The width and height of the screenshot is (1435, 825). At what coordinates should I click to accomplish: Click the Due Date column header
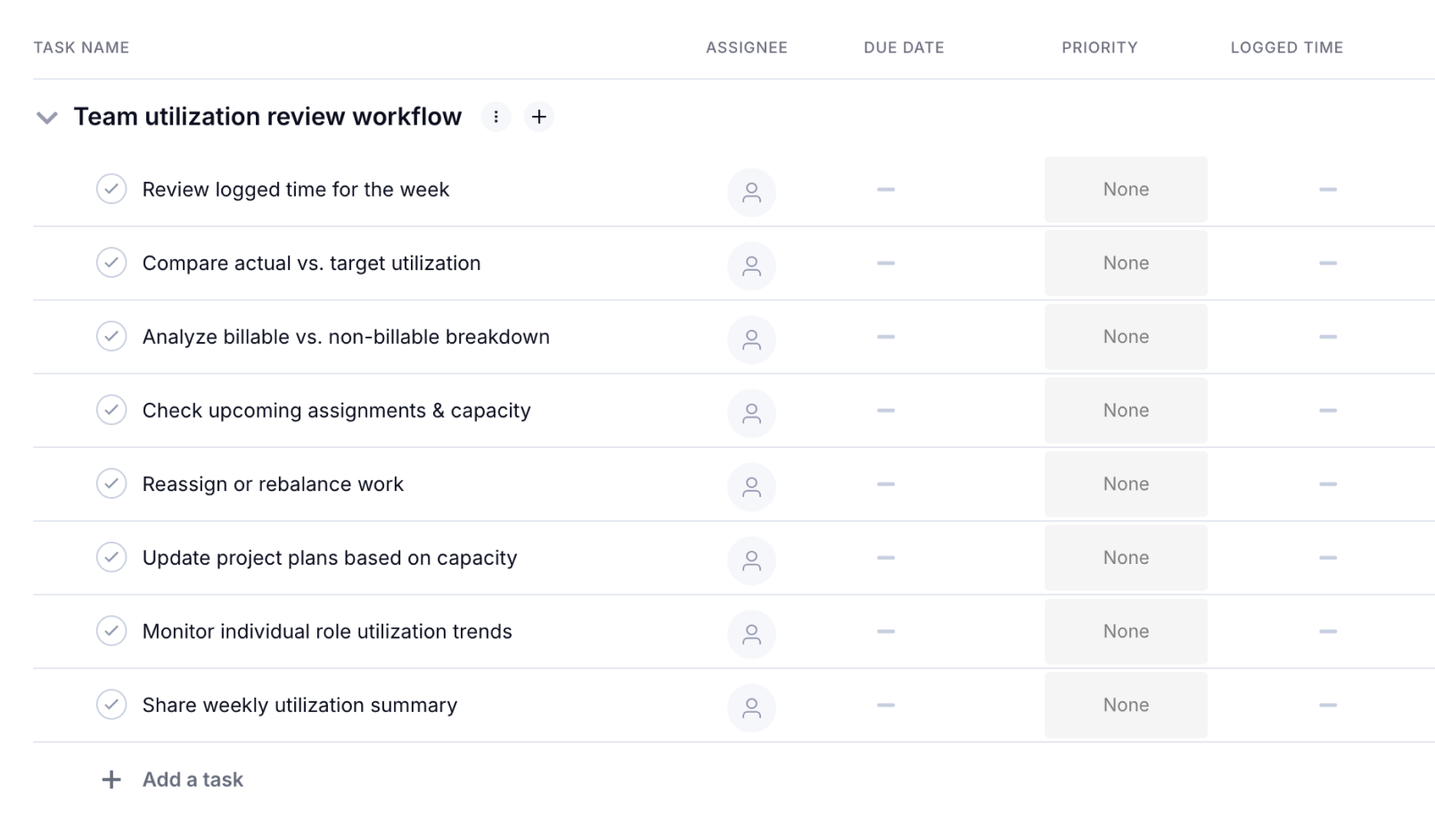pos(903,47)
